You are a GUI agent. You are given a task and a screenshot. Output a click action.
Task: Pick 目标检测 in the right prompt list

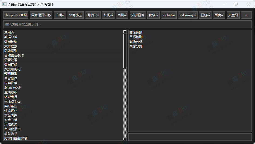coord(136,37)
